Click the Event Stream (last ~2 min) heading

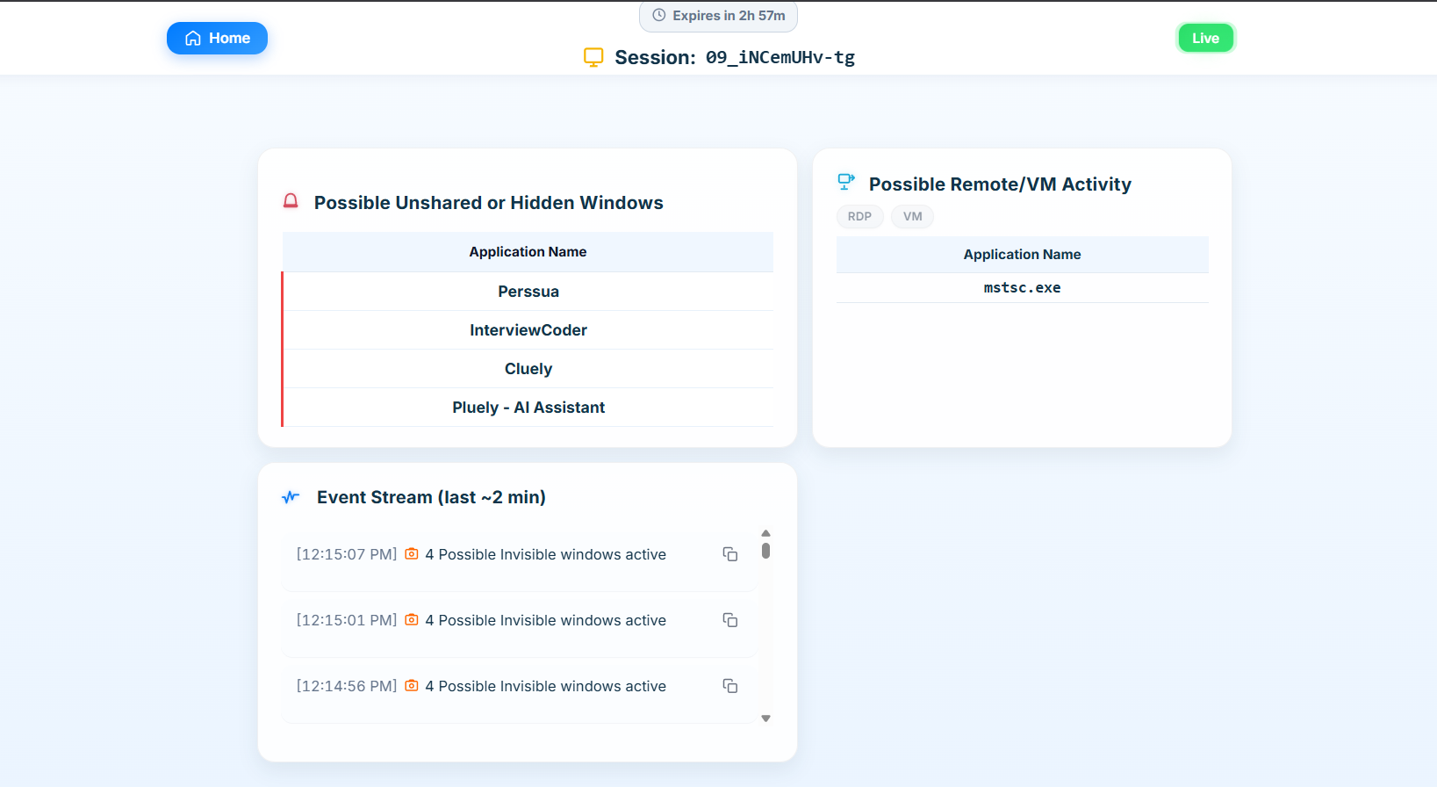[x=431, y=497]
